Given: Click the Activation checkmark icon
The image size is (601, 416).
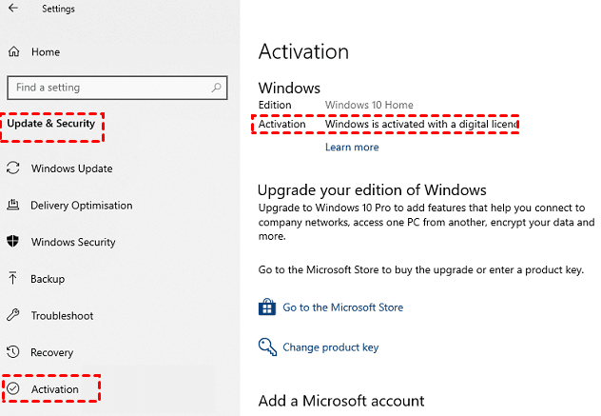Looking at the screenshot, I should (13, 389).
